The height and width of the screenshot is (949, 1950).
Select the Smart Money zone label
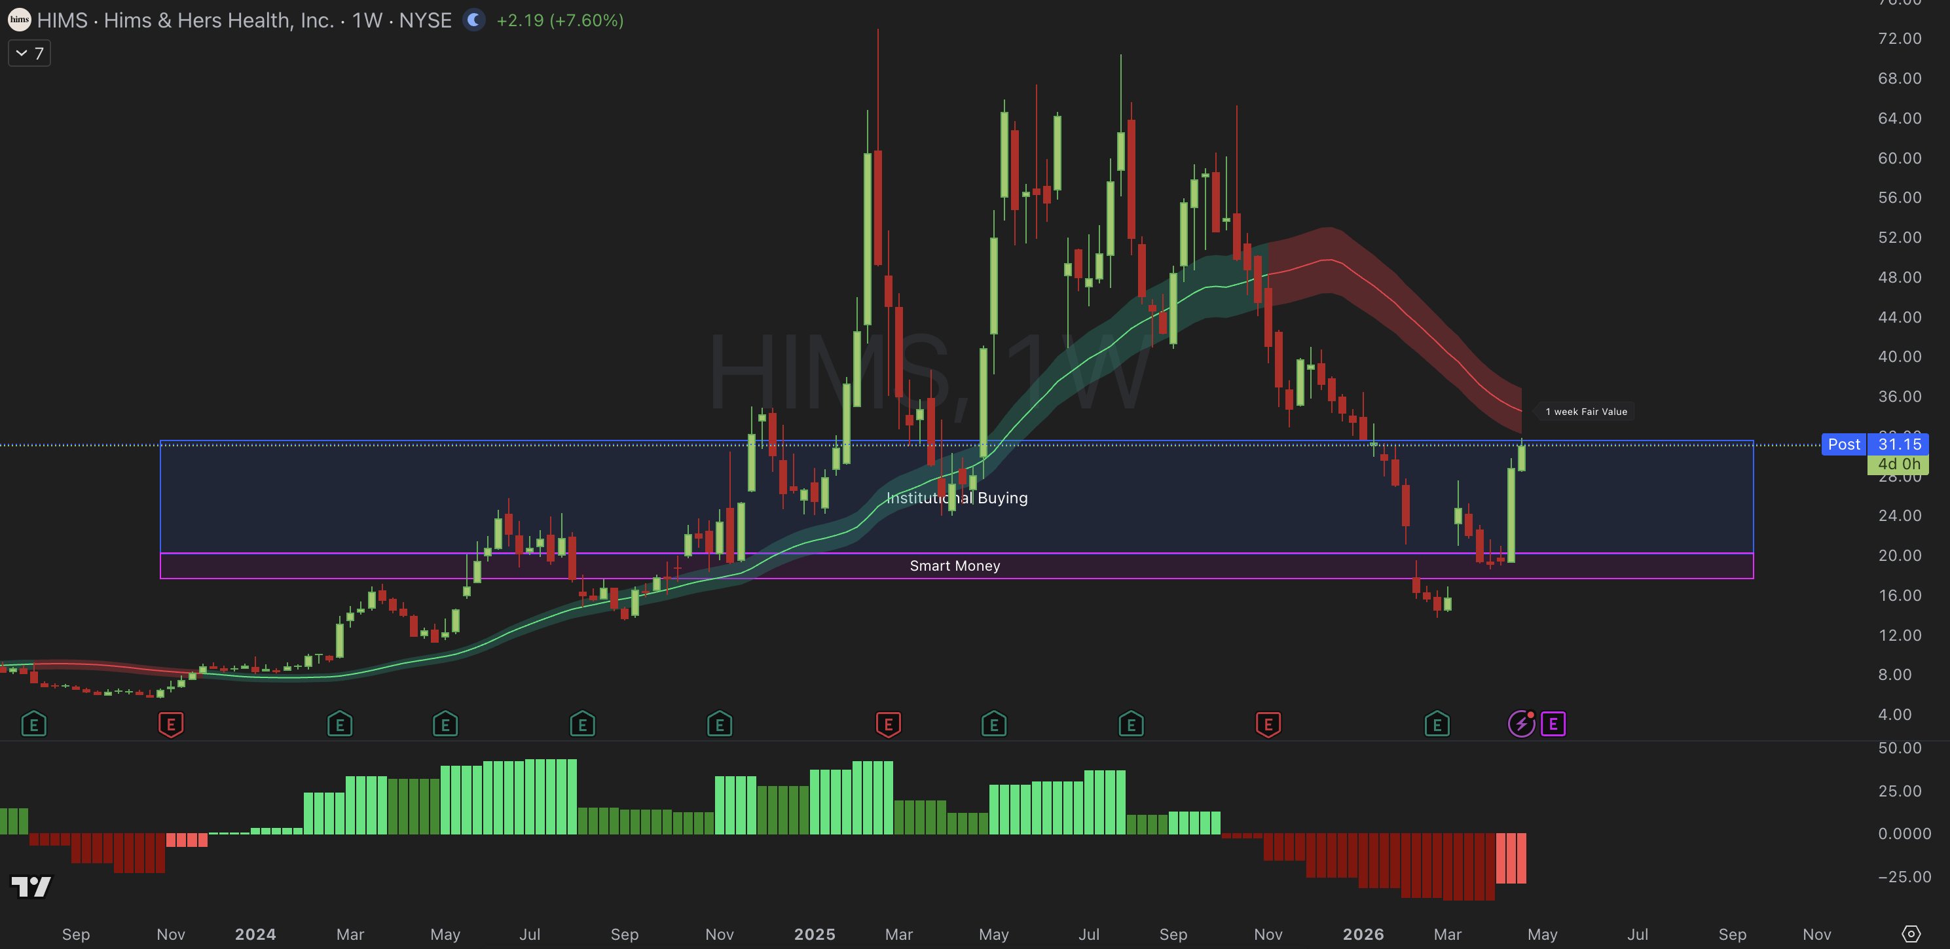[x=955, y=566]
